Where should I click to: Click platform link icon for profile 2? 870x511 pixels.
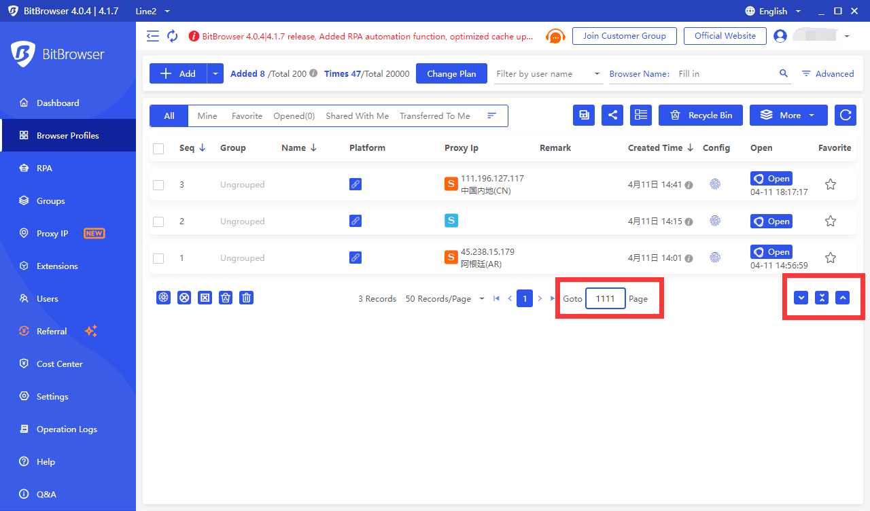(355, 221)
